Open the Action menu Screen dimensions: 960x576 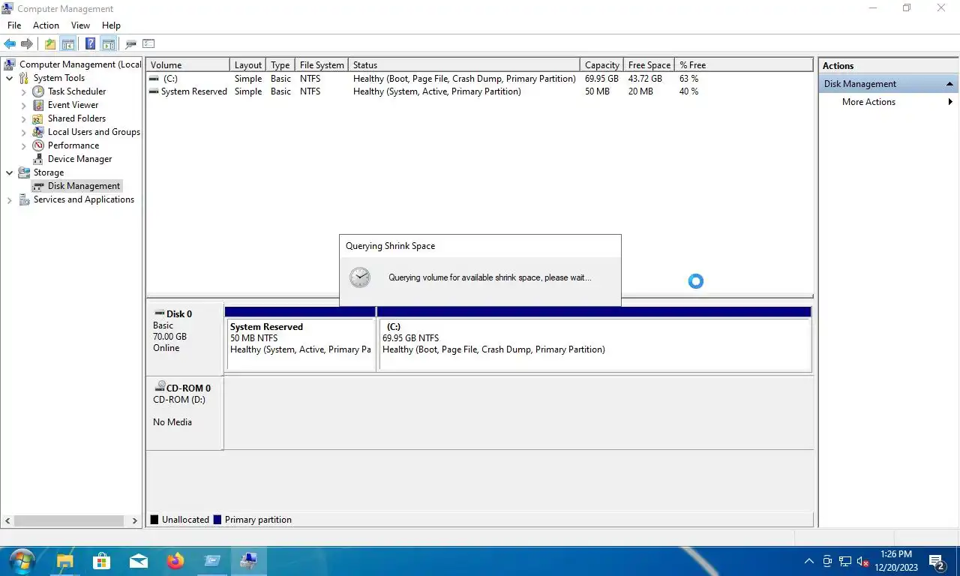(x=46, y=25)
